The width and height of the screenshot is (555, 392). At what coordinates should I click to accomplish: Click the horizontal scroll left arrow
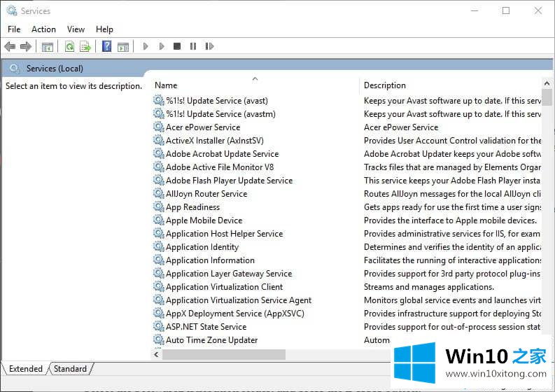click(157, 354)
